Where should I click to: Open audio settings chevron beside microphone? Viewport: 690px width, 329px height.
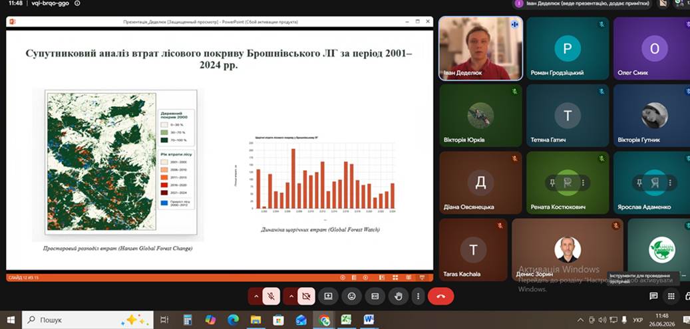[256, 296]
